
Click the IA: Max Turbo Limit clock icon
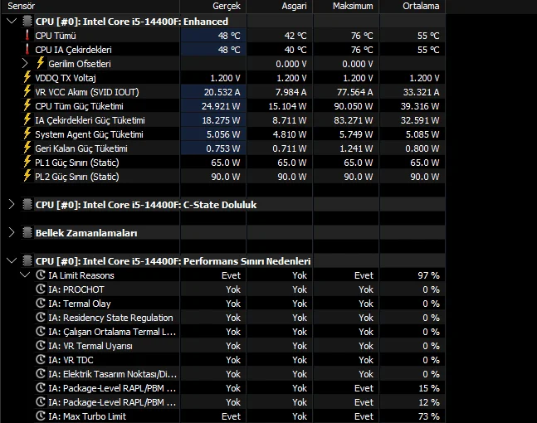point(41,416)
